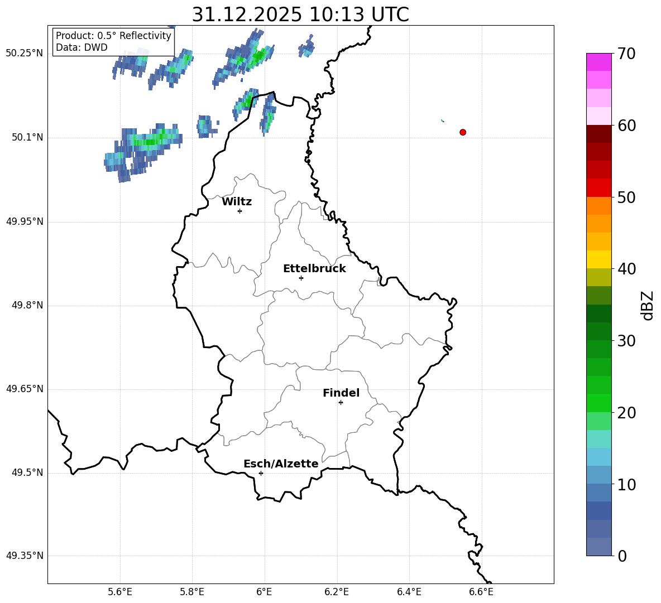
Task: Click the 5.8°E longitude label
Action: pos(192,592)
